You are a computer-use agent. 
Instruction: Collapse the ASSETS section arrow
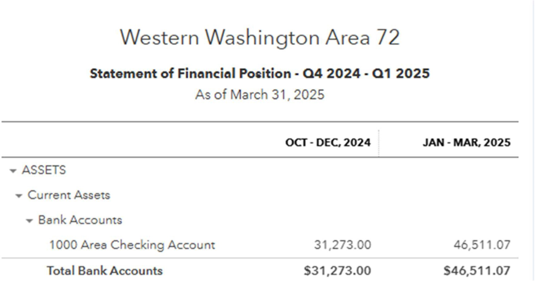tap(13, 171)
